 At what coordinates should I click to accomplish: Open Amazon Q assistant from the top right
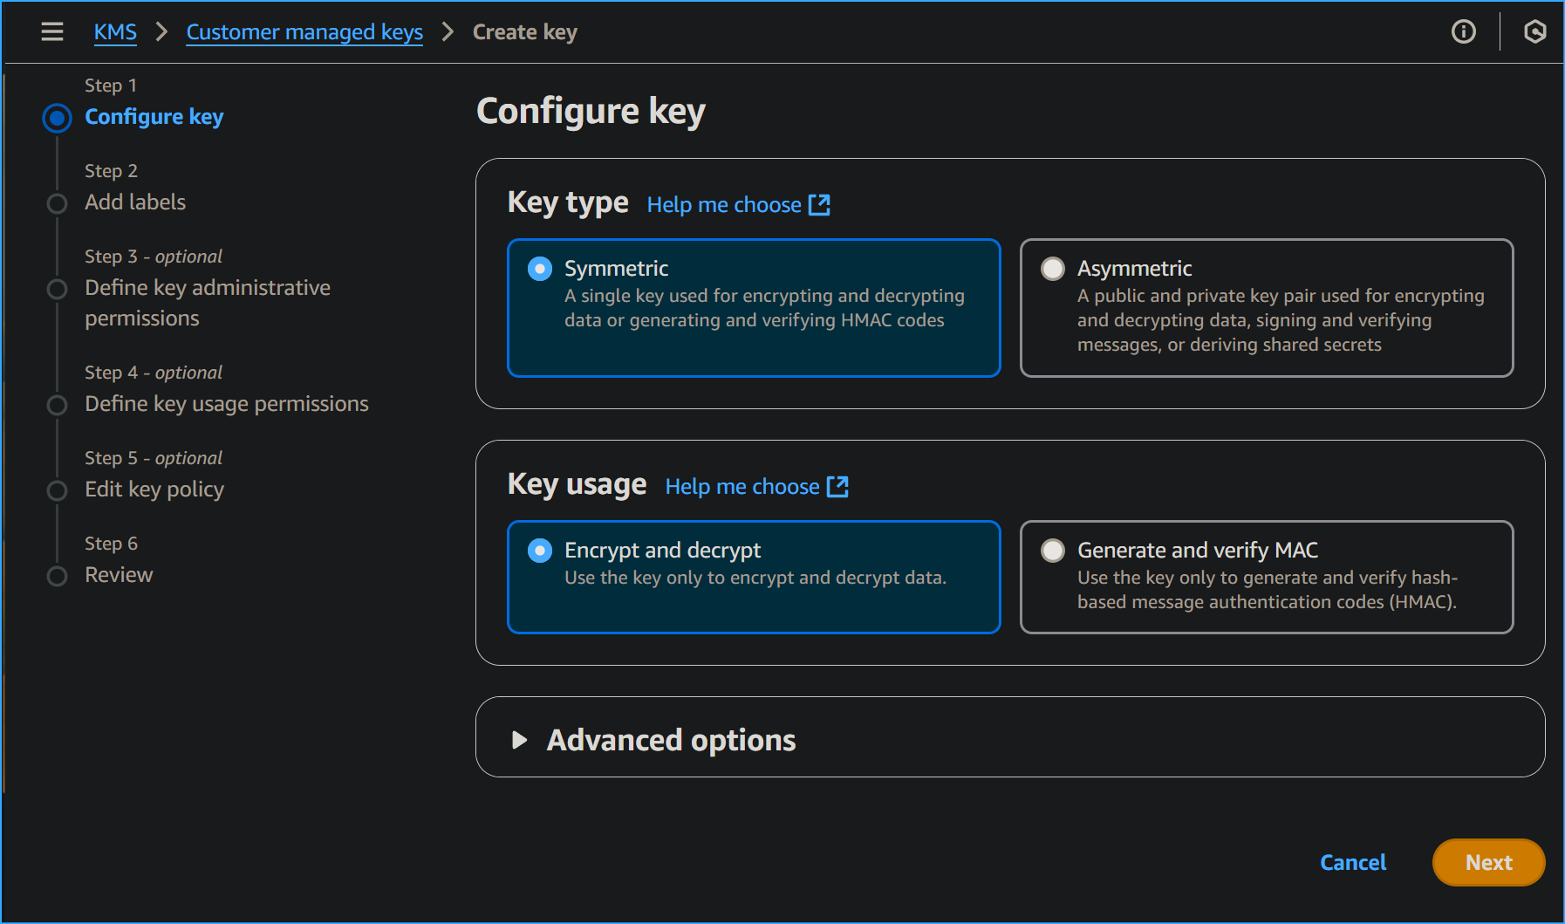coord(1535,31)
